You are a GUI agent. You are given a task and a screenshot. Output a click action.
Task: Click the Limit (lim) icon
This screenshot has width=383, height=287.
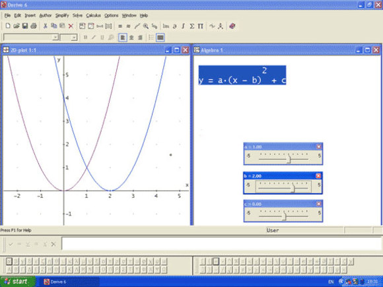[166, 26]
